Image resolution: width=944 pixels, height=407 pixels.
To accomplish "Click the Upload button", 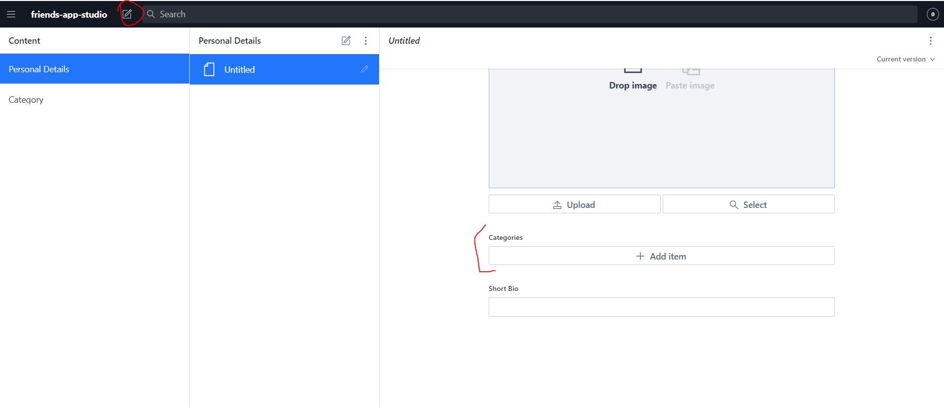I will [574, 204].
